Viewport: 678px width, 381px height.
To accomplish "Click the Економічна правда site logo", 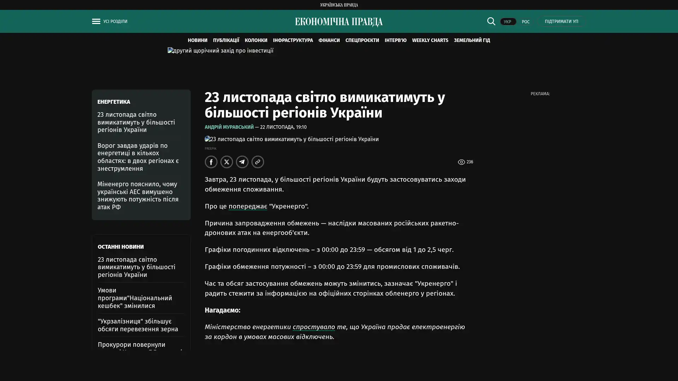I will click(339, 22).
